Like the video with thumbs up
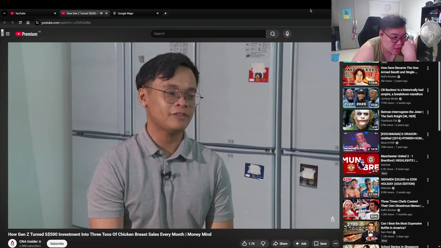This screenshot has height=248, width=441. coord(248,244)
